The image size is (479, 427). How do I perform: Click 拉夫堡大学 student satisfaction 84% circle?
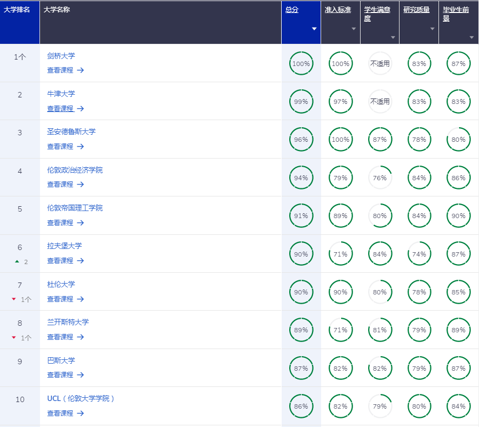click(x=380, y=254)
